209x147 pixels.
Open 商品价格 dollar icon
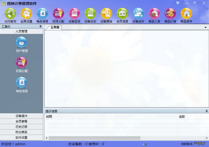coord(170,14)
